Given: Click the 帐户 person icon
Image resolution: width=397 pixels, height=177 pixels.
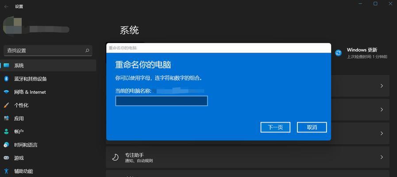Looking at the screenshot, I should point(6,131).
